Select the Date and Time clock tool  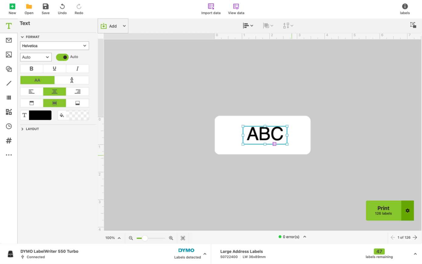point(9,126)
